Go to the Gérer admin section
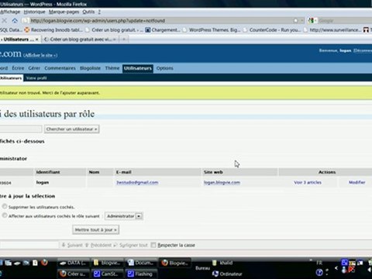 34,68
